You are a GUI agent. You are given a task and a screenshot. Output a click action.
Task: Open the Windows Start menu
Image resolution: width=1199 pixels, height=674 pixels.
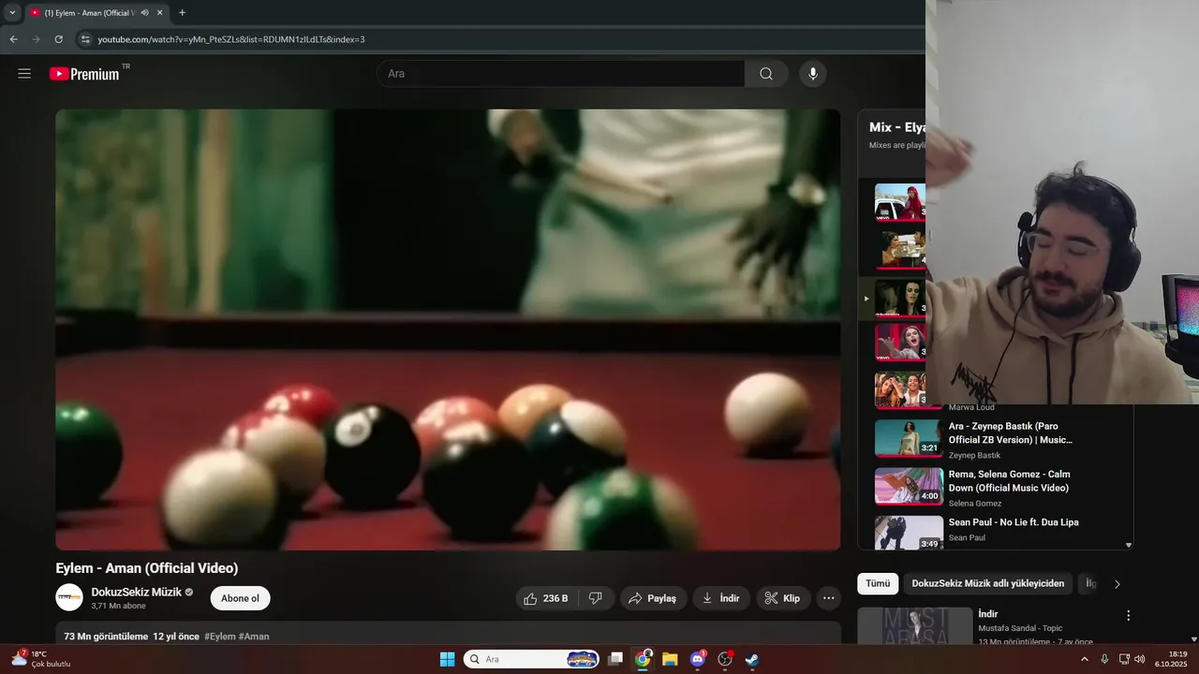[447, 659]
